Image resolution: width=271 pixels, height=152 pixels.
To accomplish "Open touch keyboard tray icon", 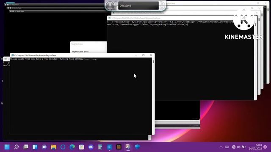I will click(227, 147).
